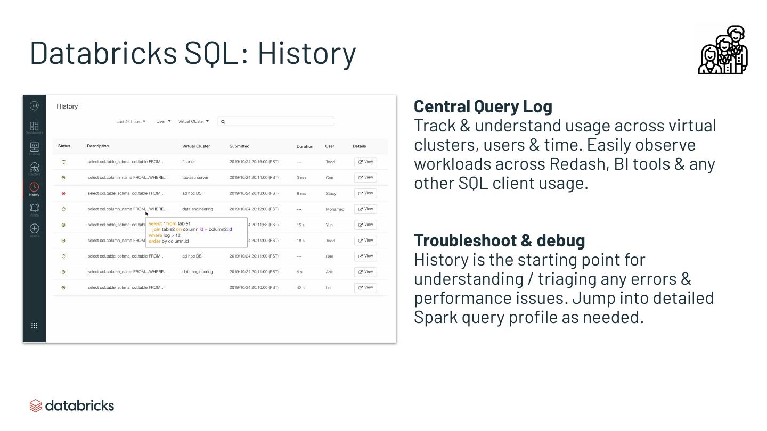Open View details for Lei's query

point(365,288)
